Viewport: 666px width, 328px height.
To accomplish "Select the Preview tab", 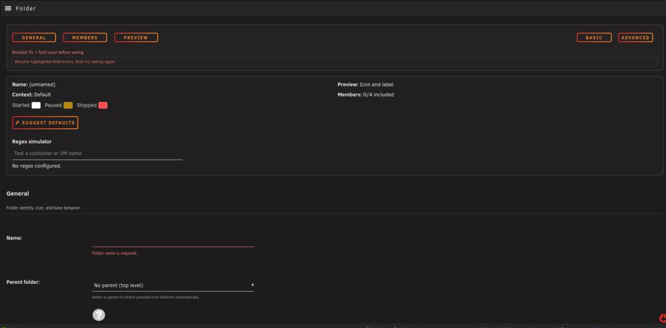I will [x=136, y=37].
